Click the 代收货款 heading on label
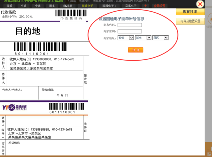Screen dimensions: 212x157 pos(9,12)
